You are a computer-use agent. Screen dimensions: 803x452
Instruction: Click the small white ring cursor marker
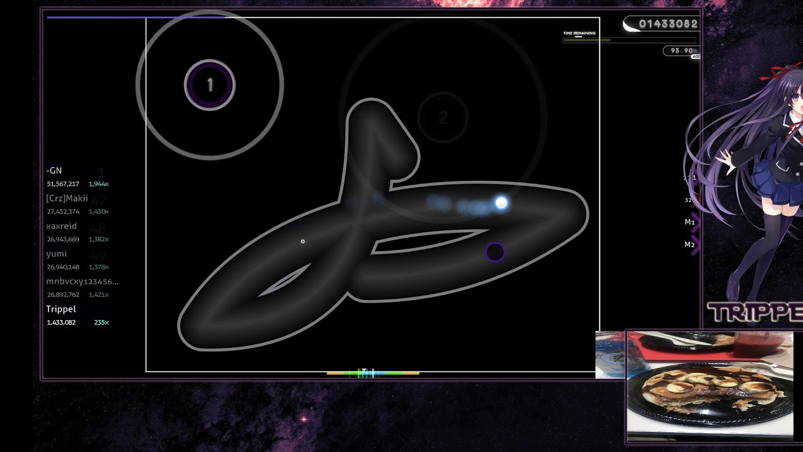click(x=302, y=241)
